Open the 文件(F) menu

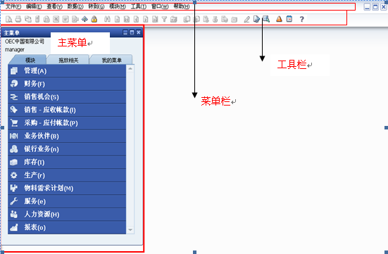point(13,6)
